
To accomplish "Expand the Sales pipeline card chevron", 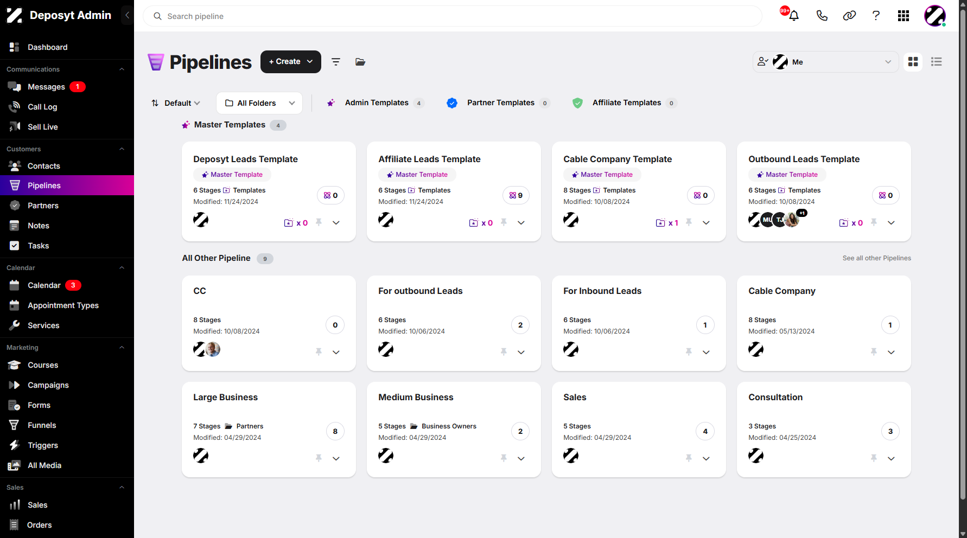I will click(x=707, y=459).
